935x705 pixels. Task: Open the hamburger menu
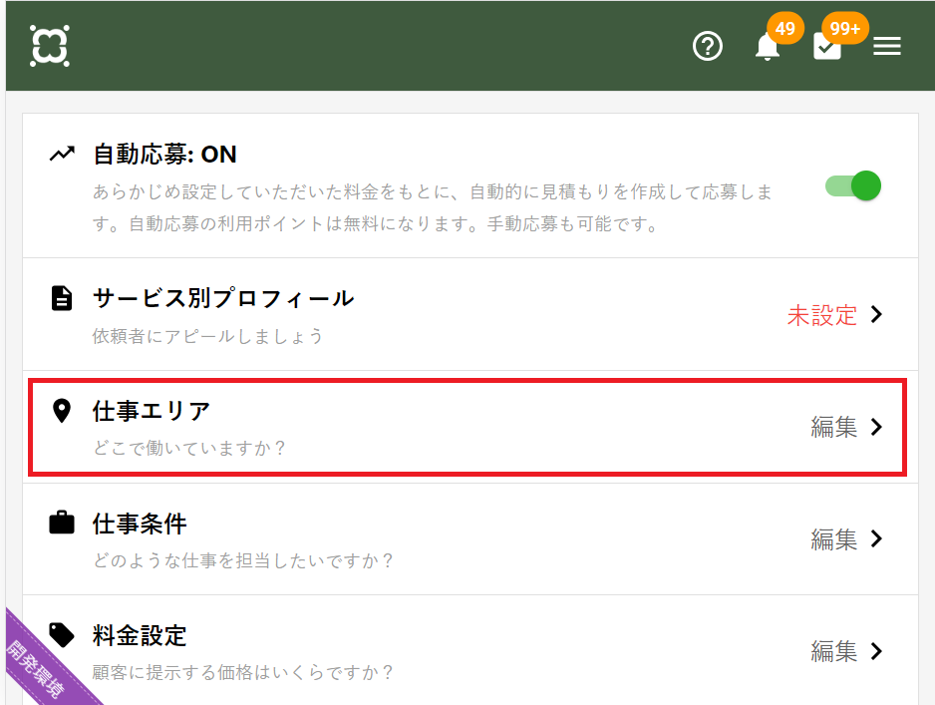pyautogui.click(x=887, y=46)
